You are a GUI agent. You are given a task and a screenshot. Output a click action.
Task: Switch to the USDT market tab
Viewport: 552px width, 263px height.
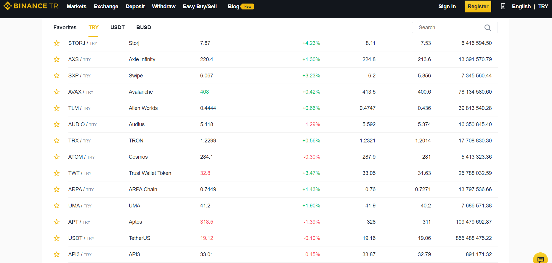click(118, 27)
